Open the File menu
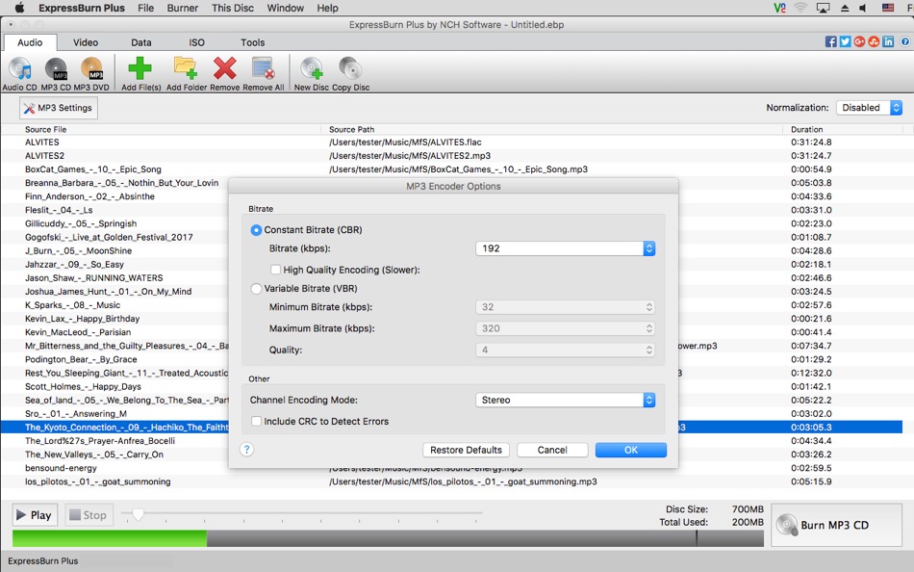The height and width of the screenshot is (572, 914). (x=145, y=8)
